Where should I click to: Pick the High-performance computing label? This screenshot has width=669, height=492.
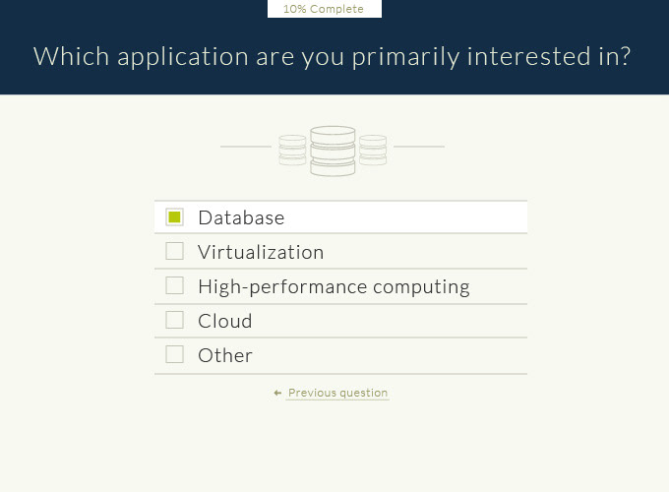click(x=334, y=286)
